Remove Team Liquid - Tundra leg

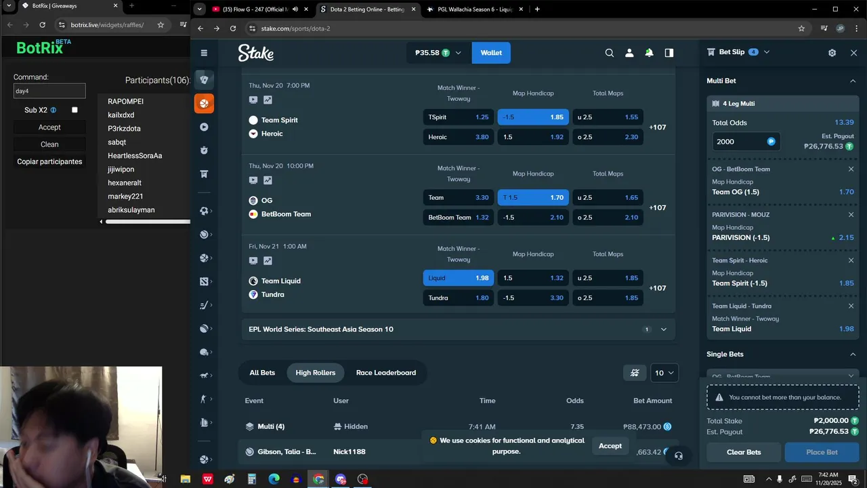click(x=851, y=306)
